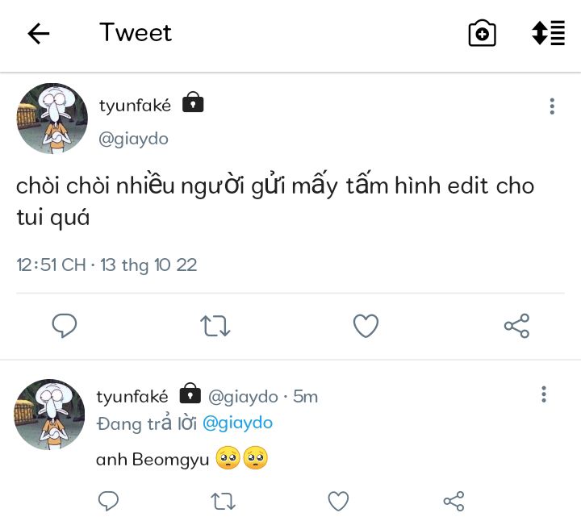Open tyunfaké display name on main tweet
The image size is (581, 517).
(x=135, y=105)
